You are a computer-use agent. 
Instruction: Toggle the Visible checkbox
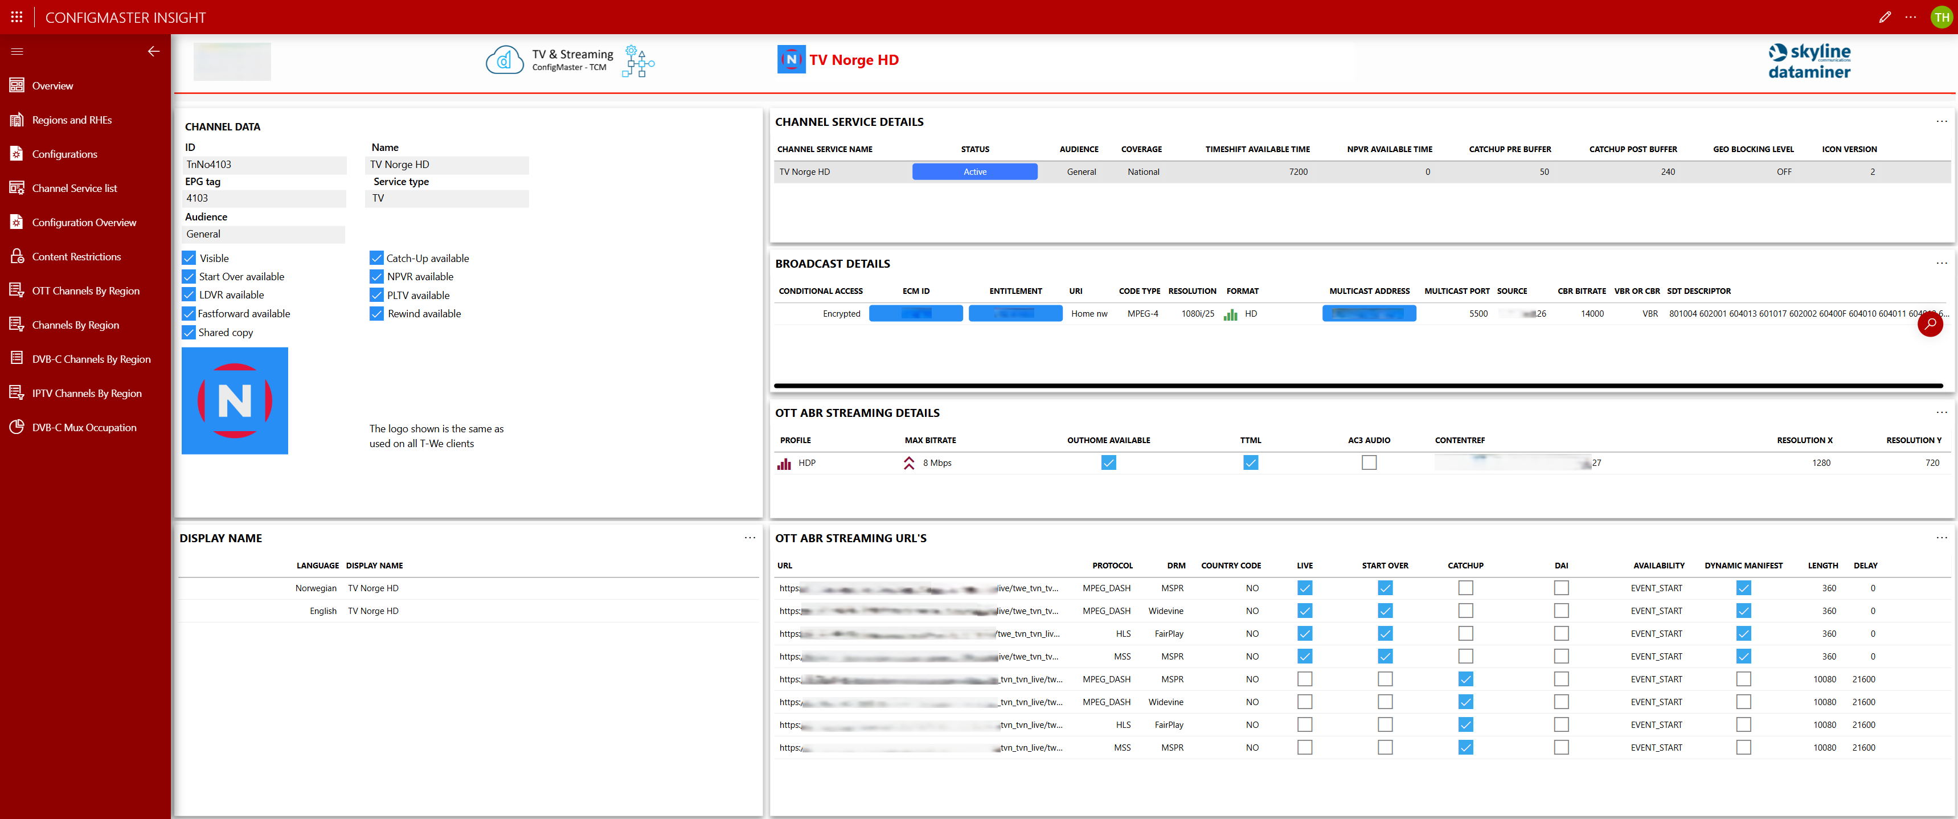click(189, 259)
